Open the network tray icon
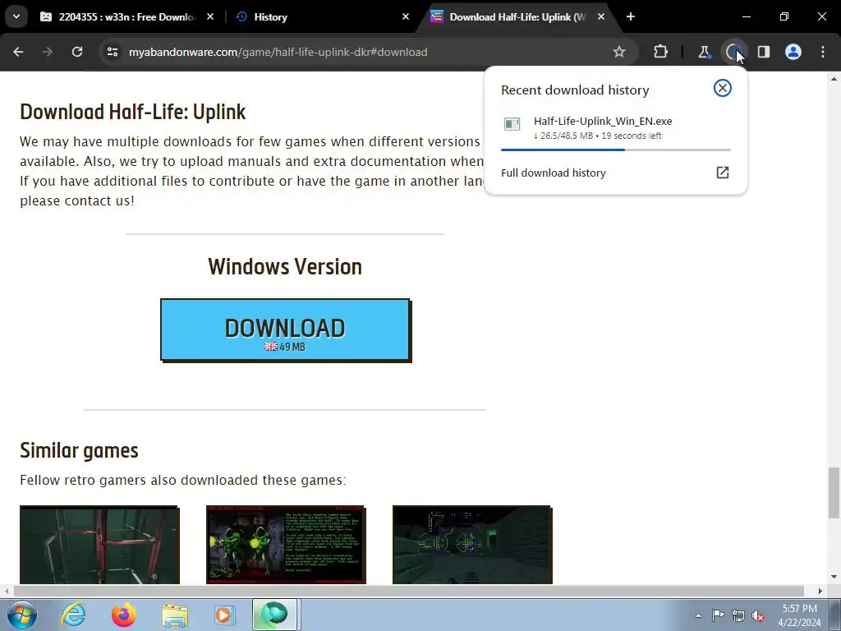This screenshot has height=631, width=841. coord(738,615)
